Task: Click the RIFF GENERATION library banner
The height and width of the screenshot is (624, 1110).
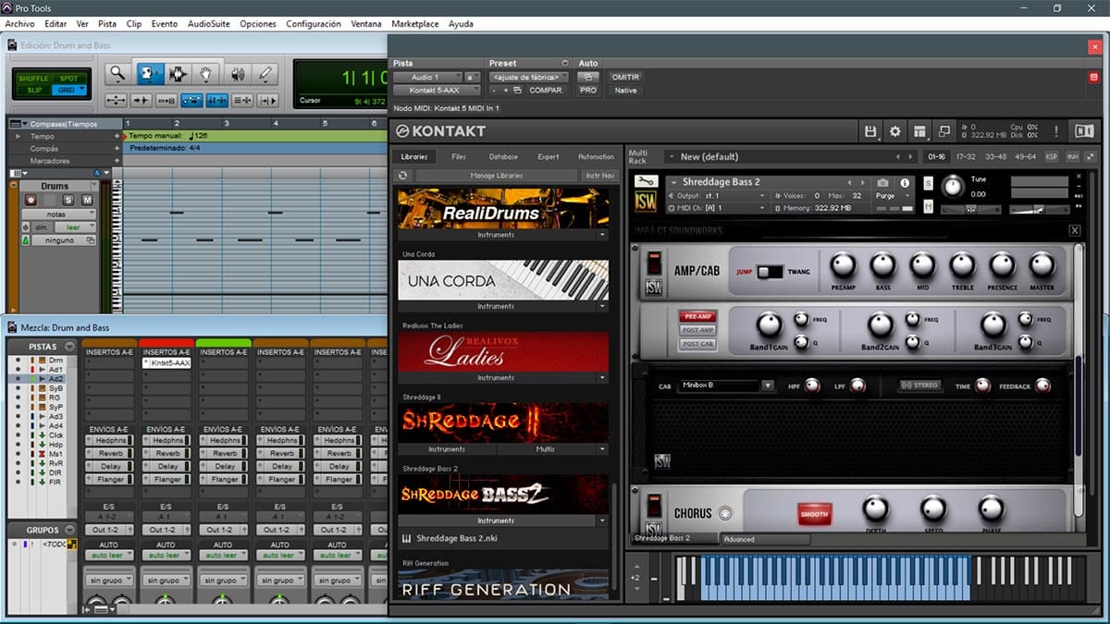Action: 503,584
